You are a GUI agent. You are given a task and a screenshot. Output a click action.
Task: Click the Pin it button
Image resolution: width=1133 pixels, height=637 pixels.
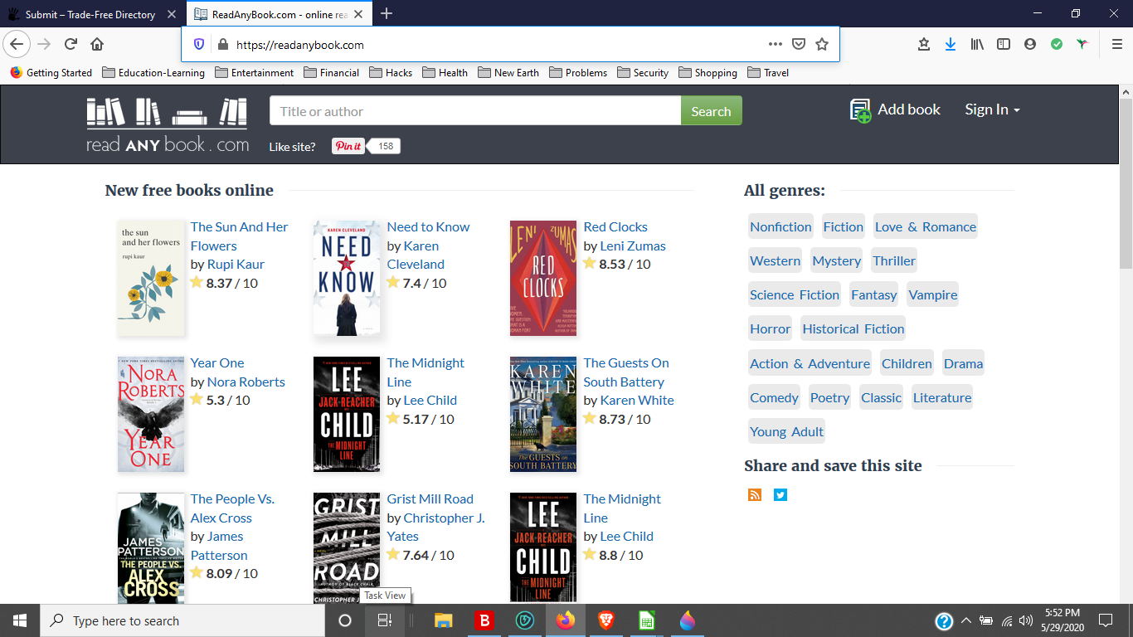point(348,146)
